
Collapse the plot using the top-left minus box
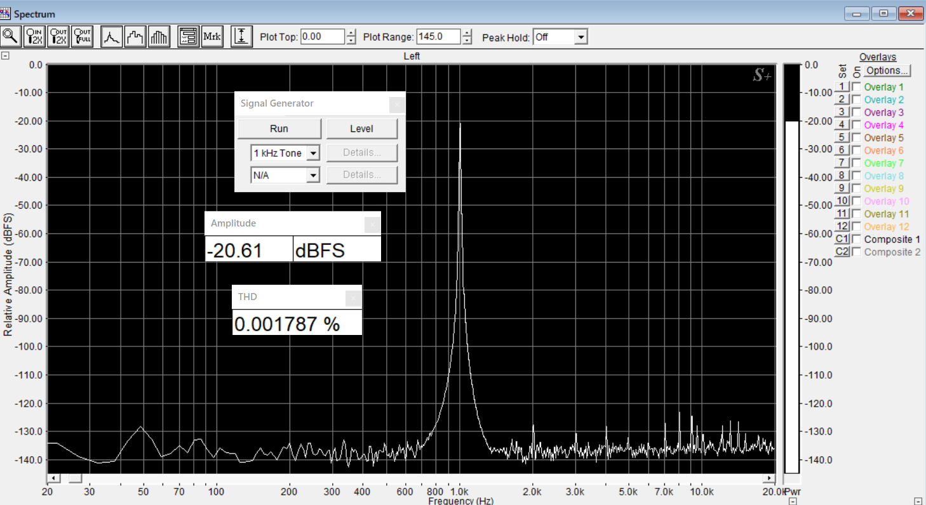click(5, 56)
